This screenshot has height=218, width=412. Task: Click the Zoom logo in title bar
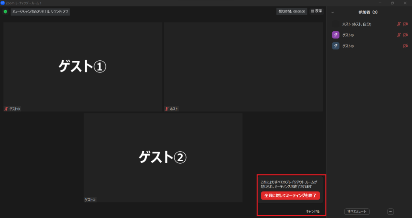coord(3,3)
